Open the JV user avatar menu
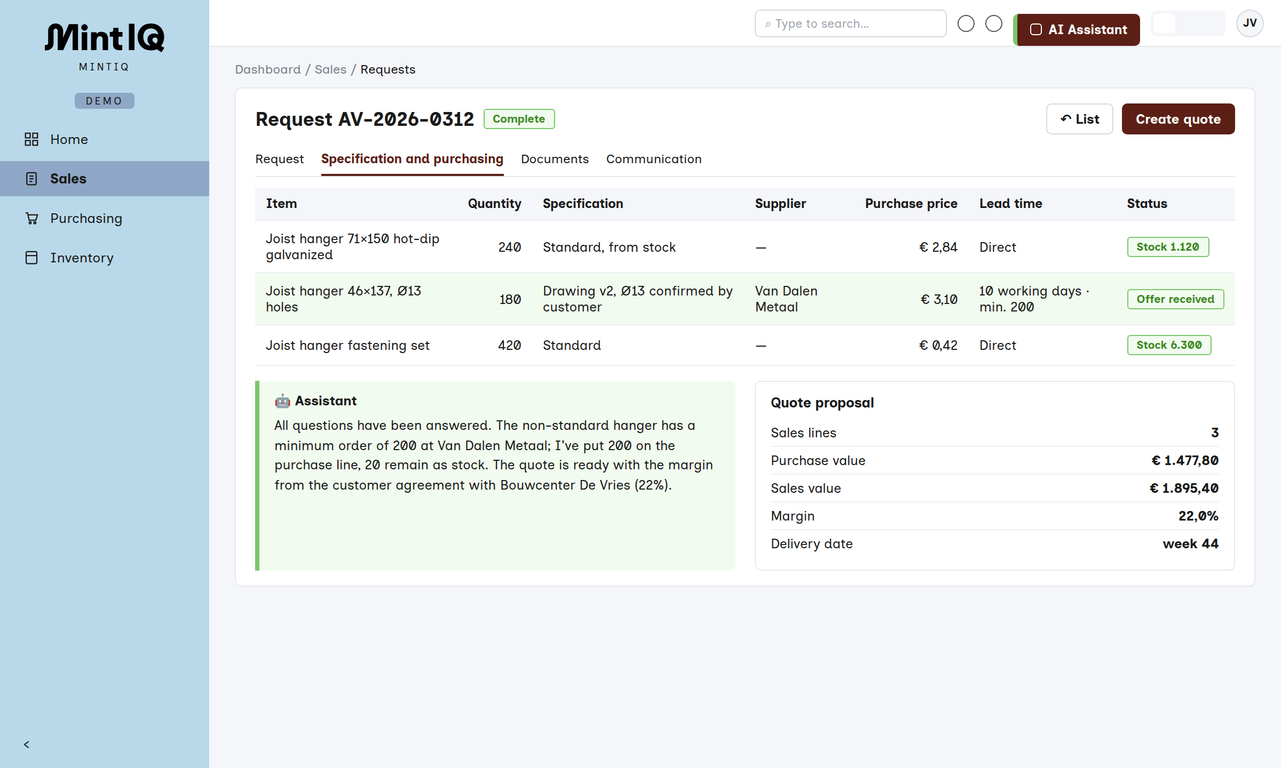This screenshot has height=768, width=1281. coord(1250,23)
